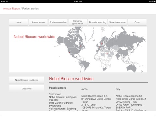The width and height of the screenshot is (156, 117).
Task: Click the 'Nobel Biocare Japan K.K.' text
Action: (94, 96)
